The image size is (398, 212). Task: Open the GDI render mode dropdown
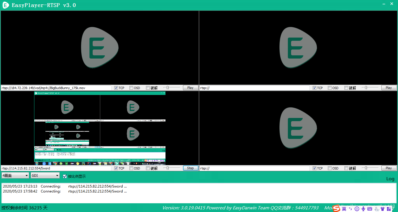[45, 176]
